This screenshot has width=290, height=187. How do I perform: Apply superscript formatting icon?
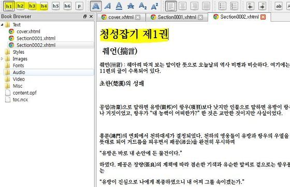coord(154,6)
